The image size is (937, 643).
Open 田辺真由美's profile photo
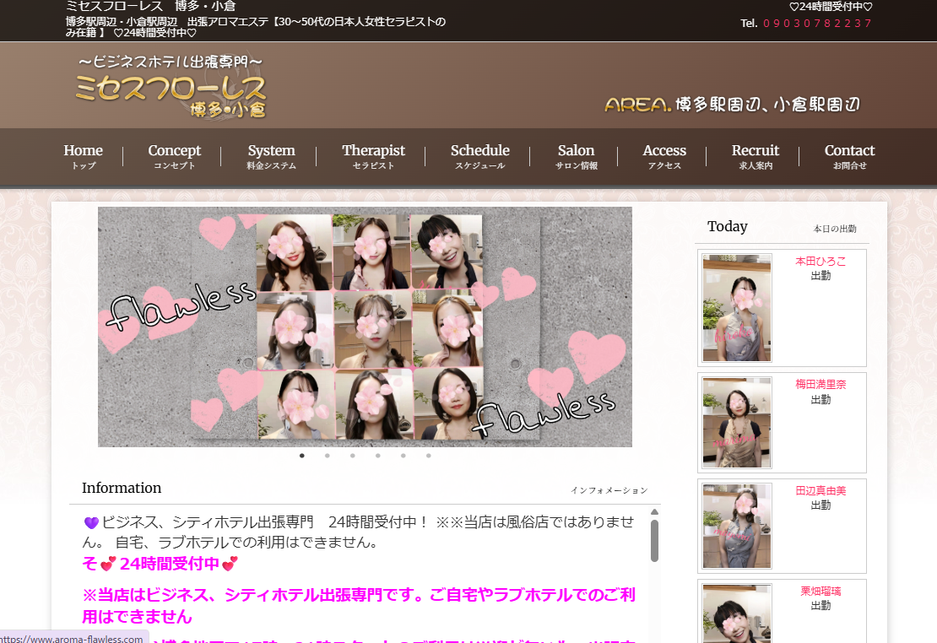737,526
